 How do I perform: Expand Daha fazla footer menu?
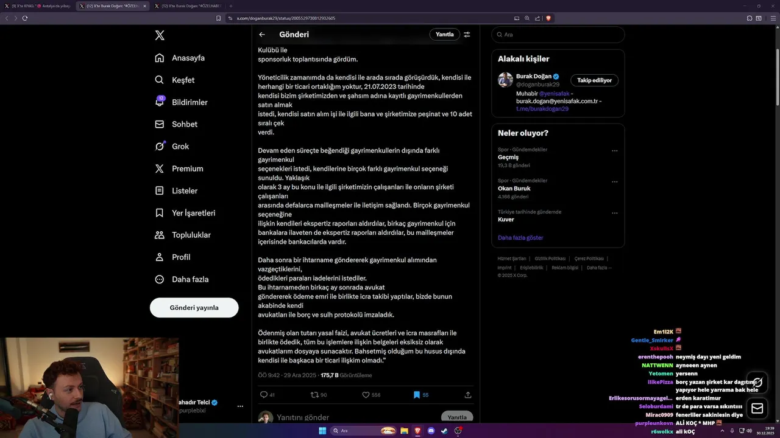[599, 268]
